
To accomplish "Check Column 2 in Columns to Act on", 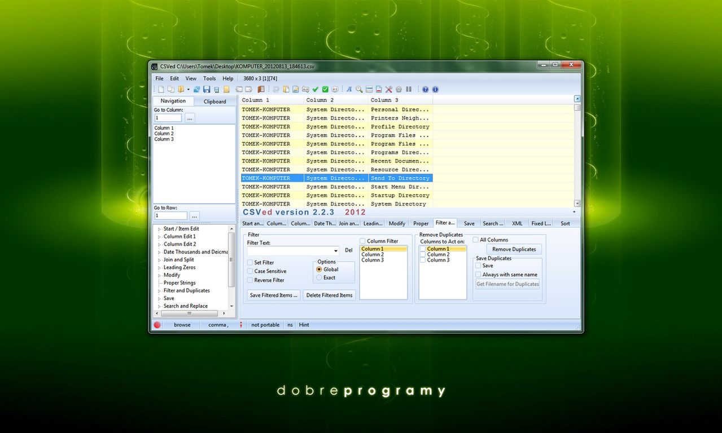I will (x=423, y=254).
